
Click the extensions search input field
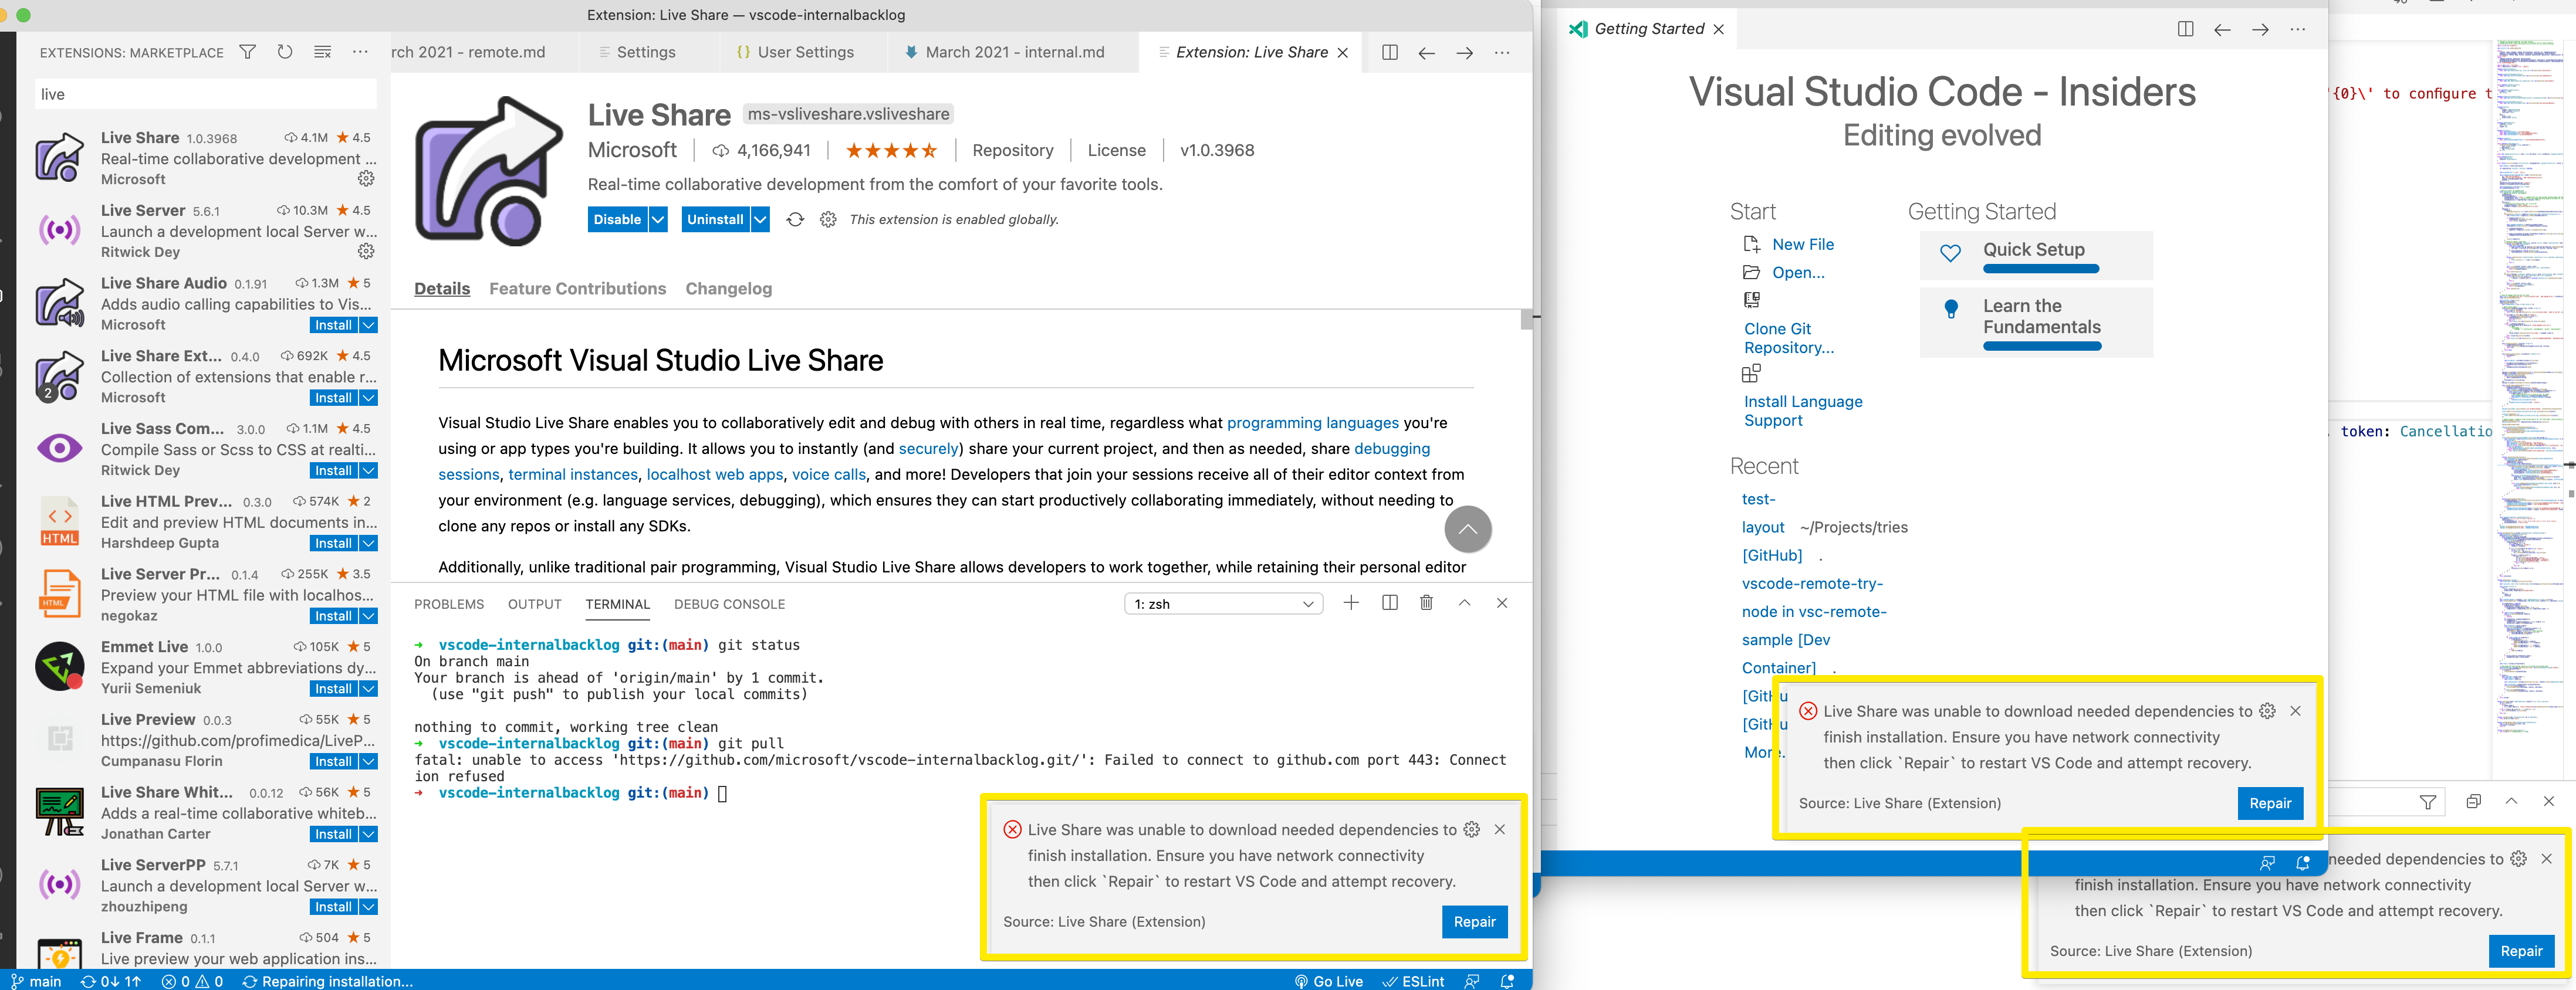click(x=205, y=94)
